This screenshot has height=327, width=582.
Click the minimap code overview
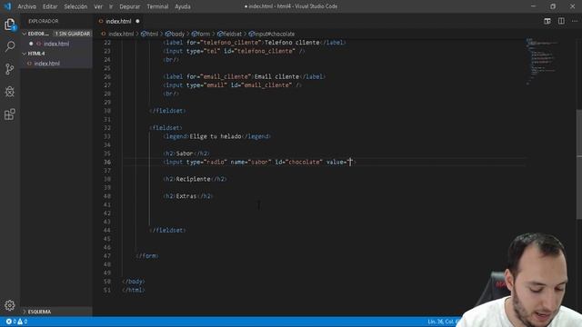tap(542, 61)
